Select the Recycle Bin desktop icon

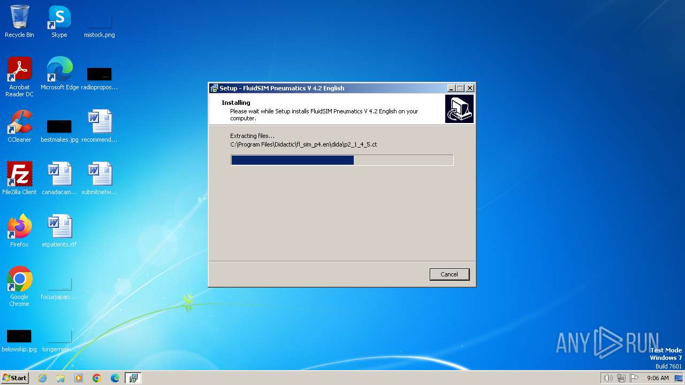[x=19, y=21]
